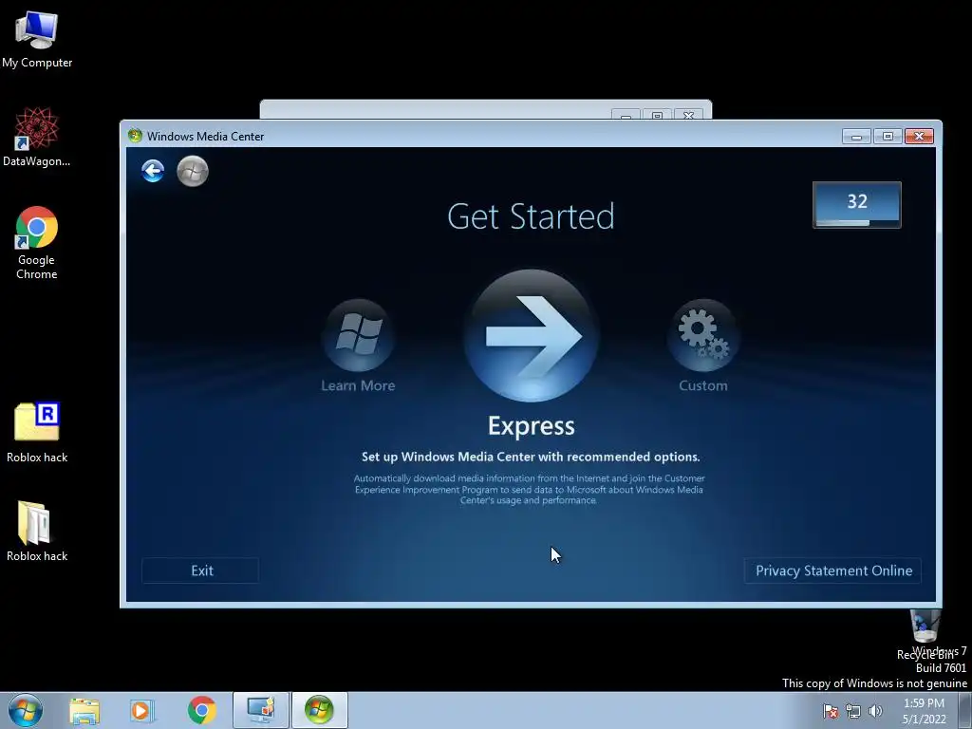Click the back arrow in Media Center
The width and height of the screenshot is (972, 729).
pos(153,171)
